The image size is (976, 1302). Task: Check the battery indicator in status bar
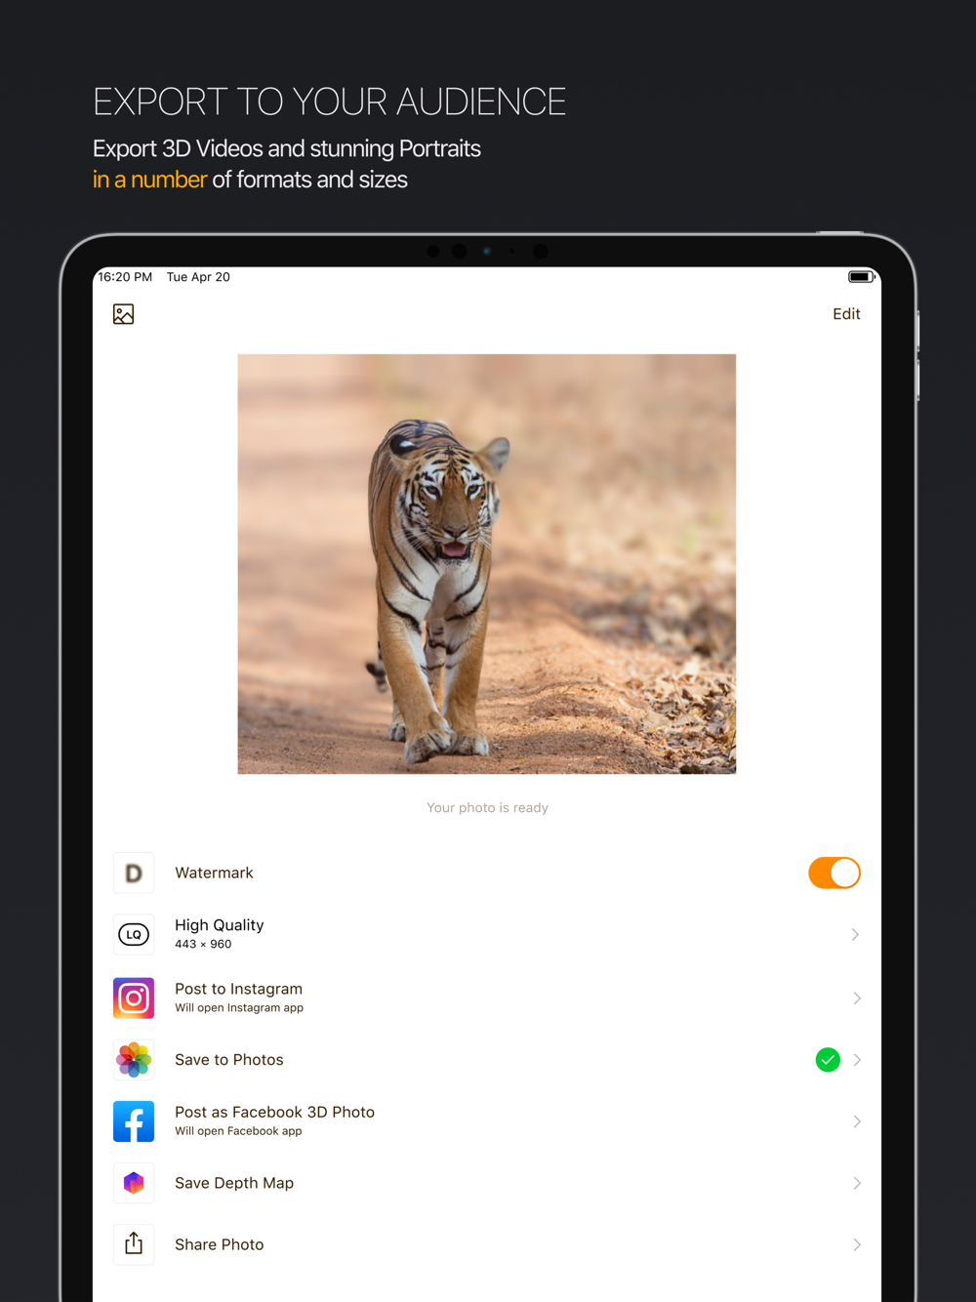click(x=860, y=277)
